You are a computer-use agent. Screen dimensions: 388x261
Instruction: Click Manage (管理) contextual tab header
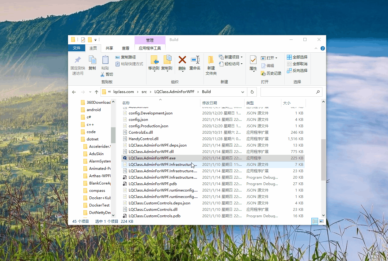150,40
